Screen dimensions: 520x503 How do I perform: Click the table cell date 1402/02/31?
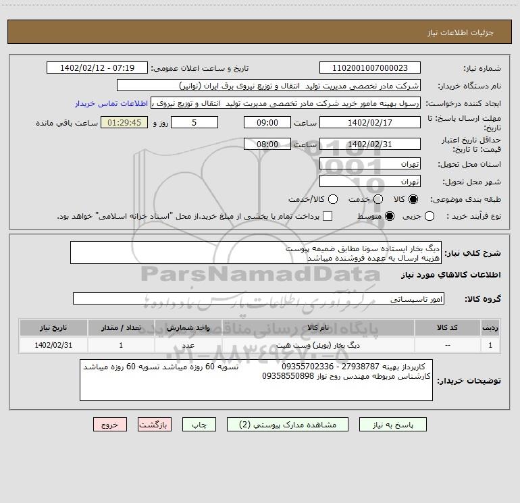53,345
